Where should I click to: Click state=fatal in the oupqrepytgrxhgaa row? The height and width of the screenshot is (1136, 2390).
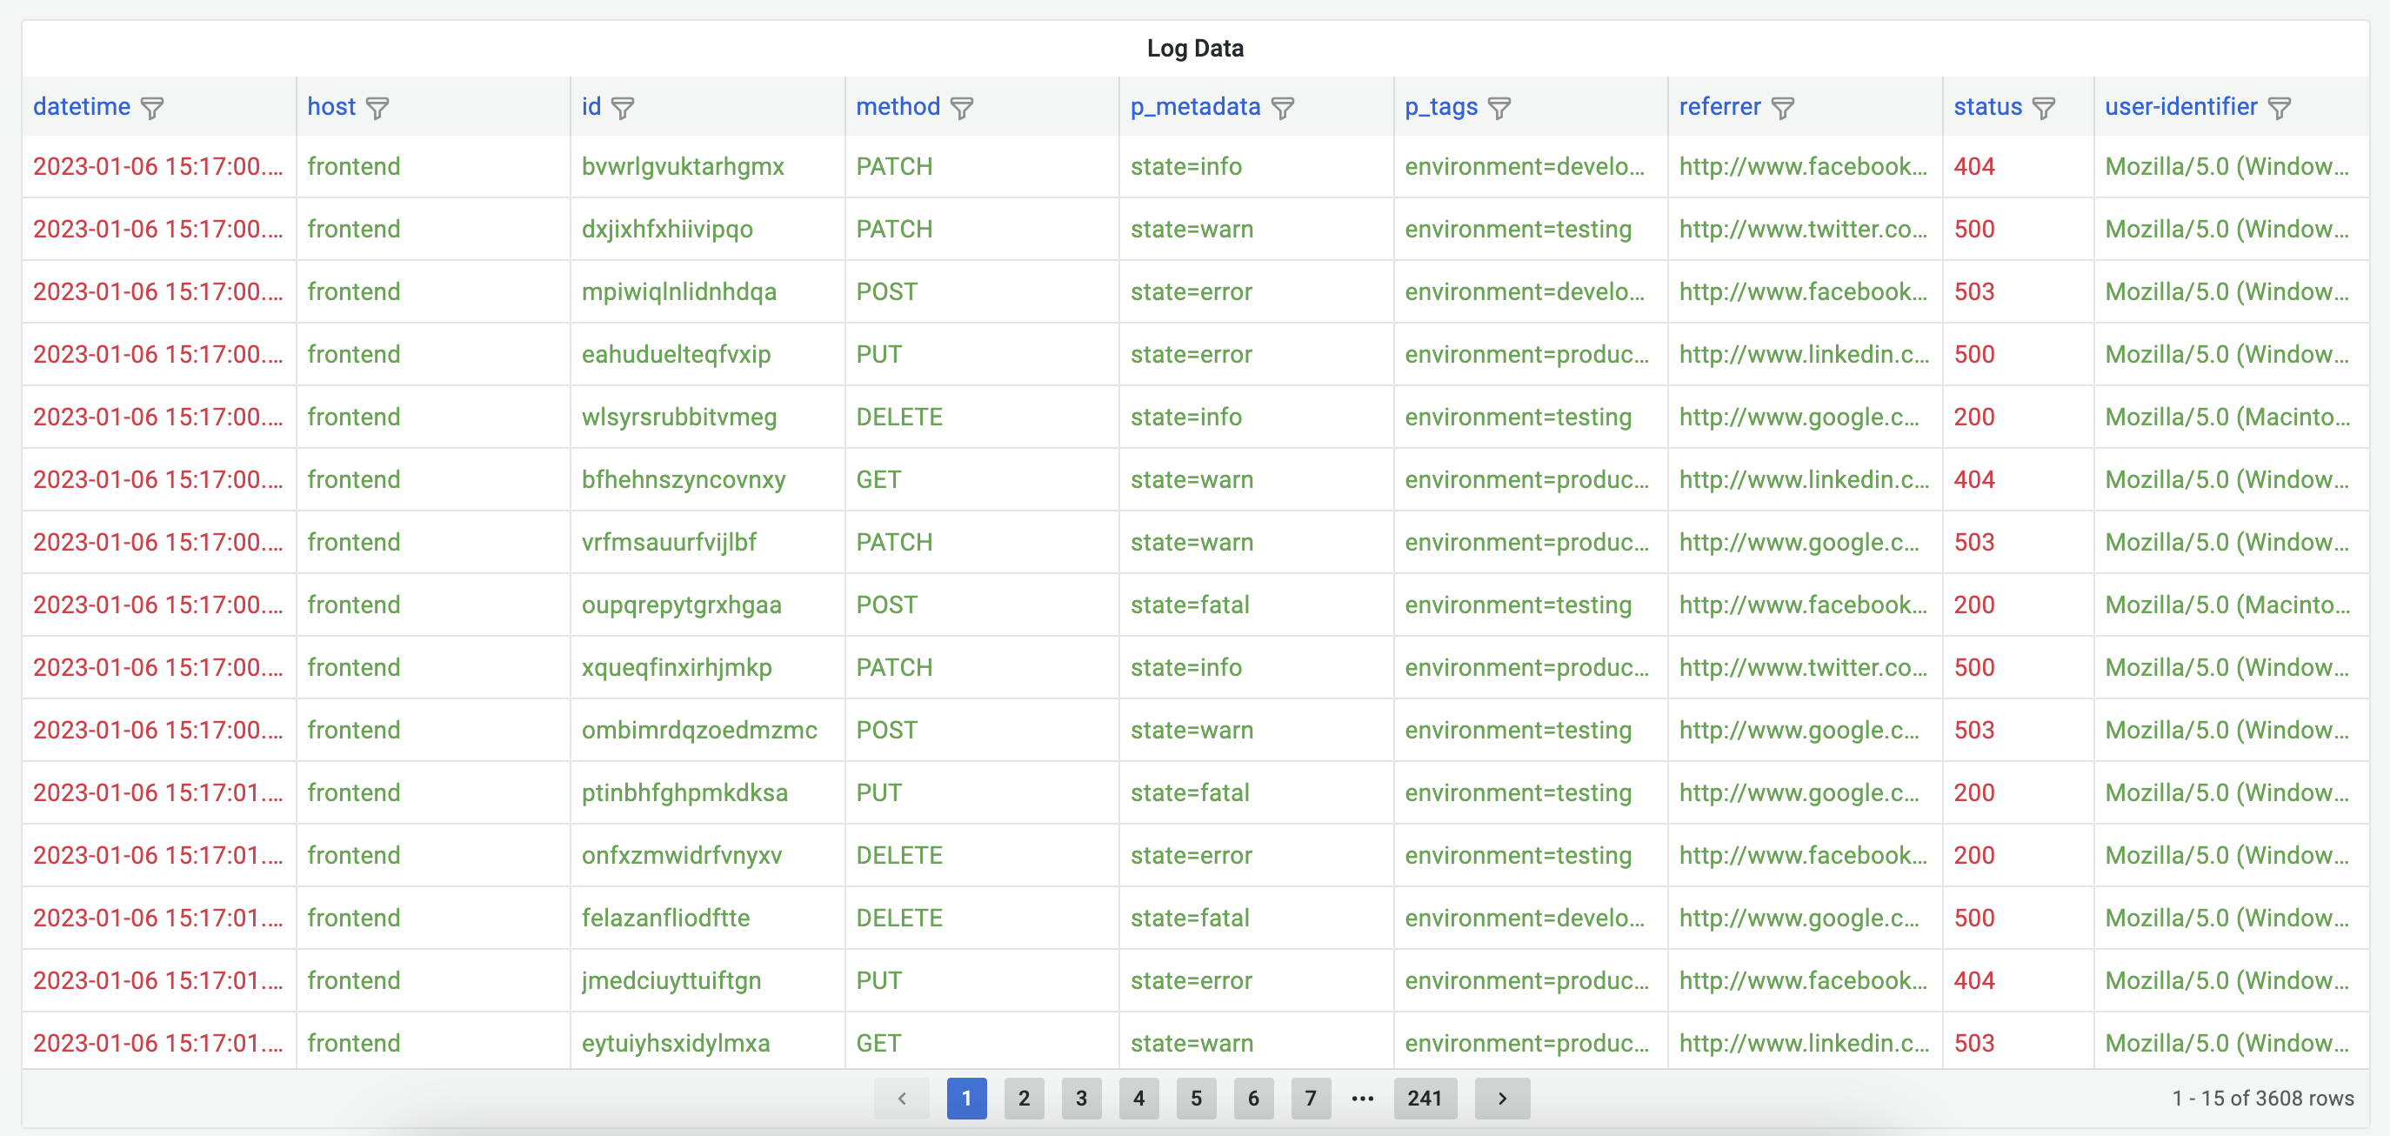1190,605
